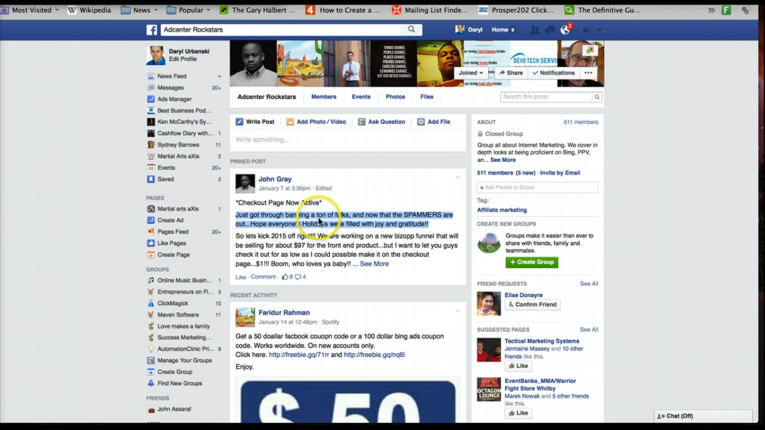Switch to the Files tab

click(427, 97)
